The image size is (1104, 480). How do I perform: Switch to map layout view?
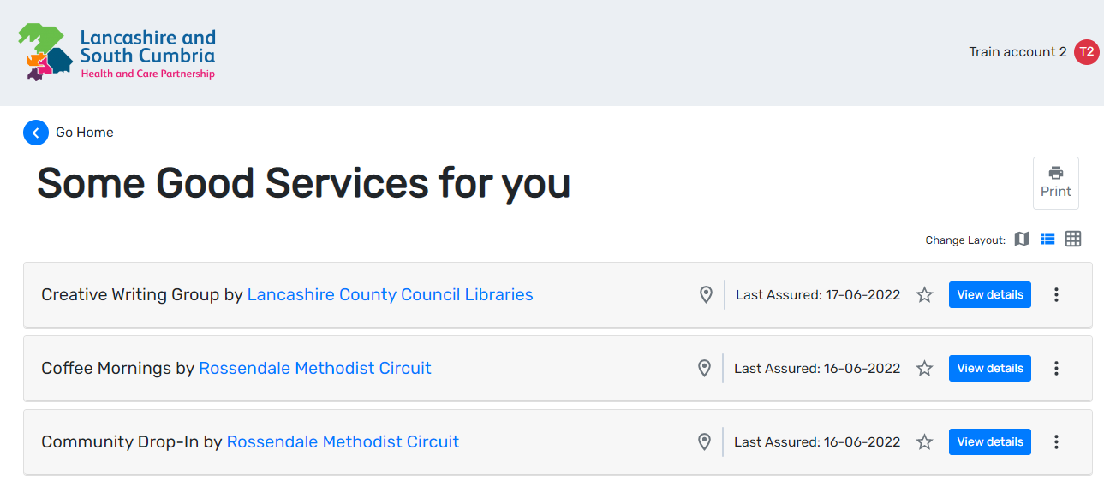tap(1022, 240)
